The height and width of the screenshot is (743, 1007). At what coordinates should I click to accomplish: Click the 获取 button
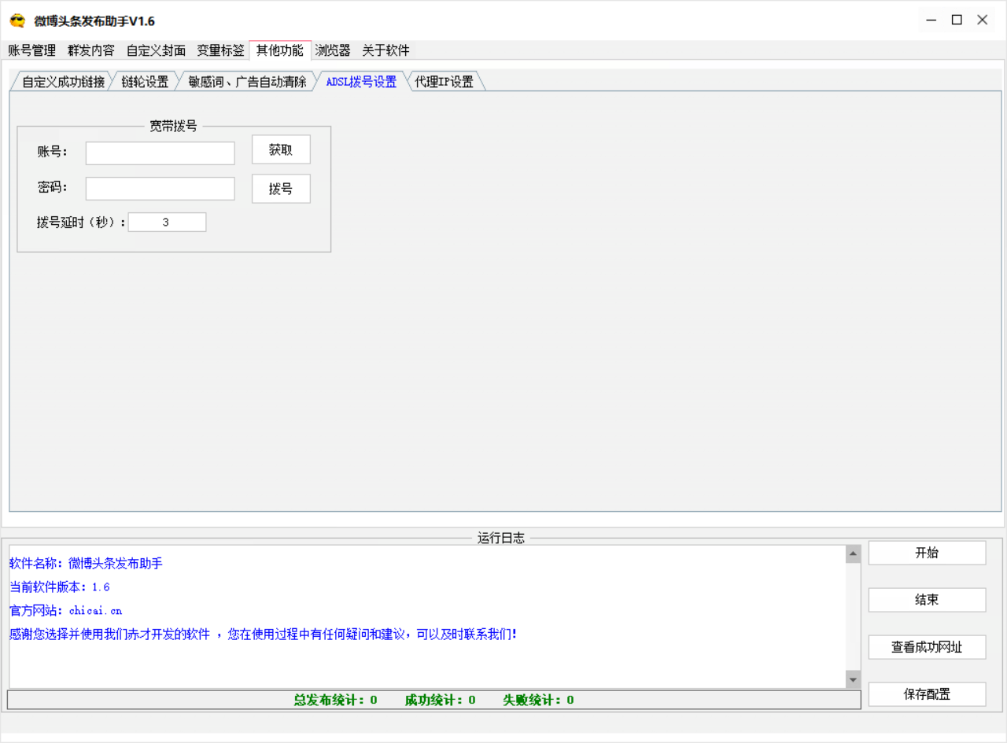pos(281,149)
